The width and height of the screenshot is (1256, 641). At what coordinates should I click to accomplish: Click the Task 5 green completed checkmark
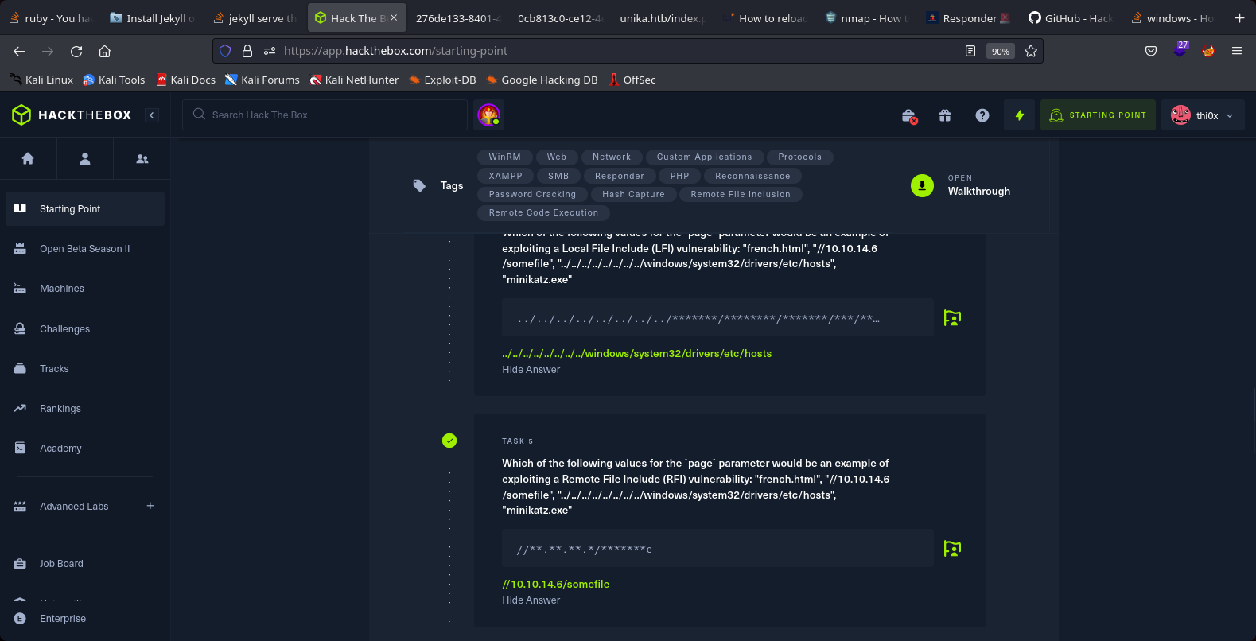[449, 441]
